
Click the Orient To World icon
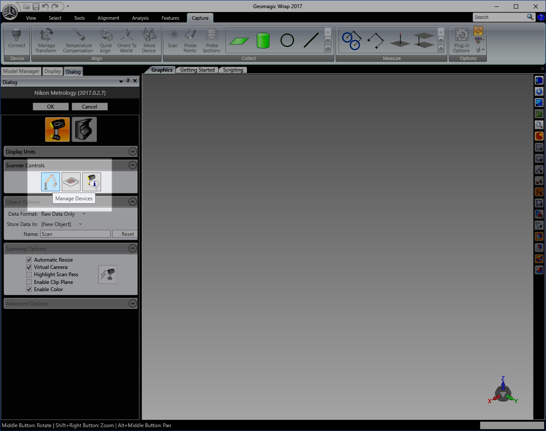[x=126, y=40]
